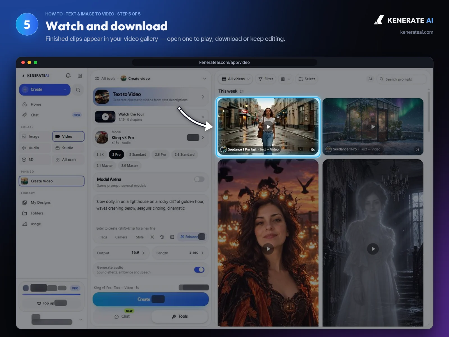Open Chat in the left sidebar

[x=52, y=115]
